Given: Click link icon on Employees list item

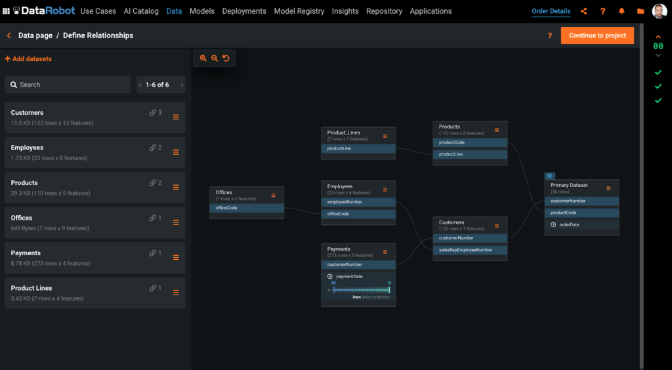Looking at the screenshot, I should pos(152,148).
